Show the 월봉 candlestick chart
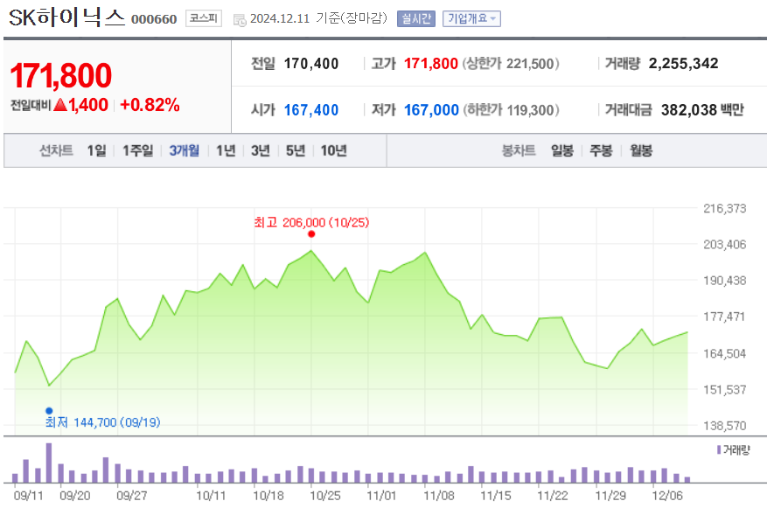The width and height of the screenshot is (767, 515). [x=641, y=150]
